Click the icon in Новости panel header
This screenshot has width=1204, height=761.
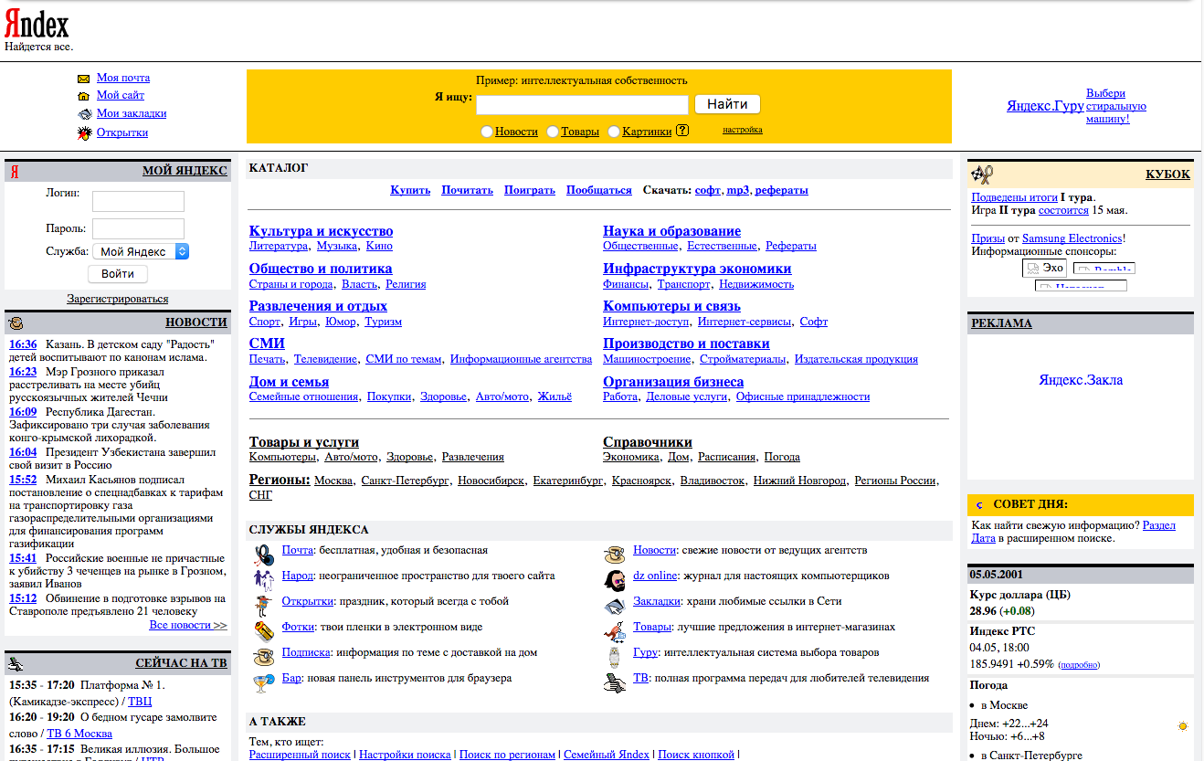tap(16, 322)
